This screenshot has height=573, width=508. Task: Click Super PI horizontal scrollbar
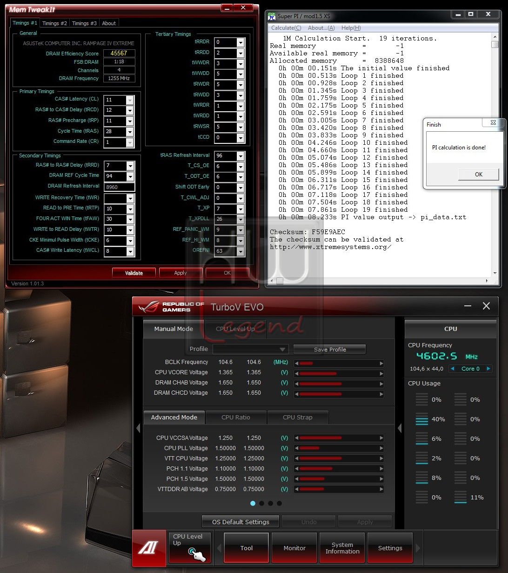click(380, 281)
